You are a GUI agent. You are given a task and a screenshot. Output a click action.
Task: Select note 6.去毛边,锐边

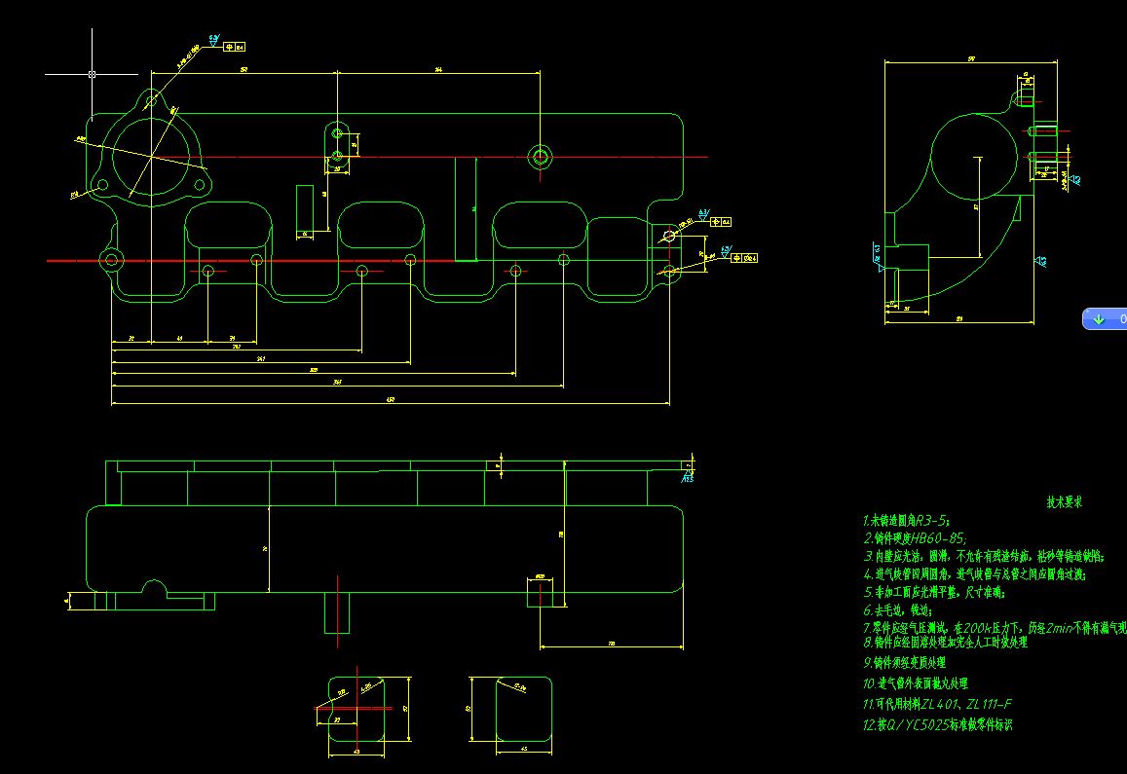pos(898,610)
